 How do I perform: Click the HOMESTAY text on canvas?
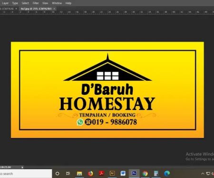pyautogui.click(x=107, y=104)
